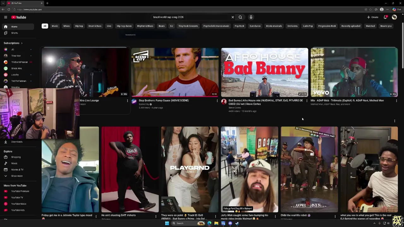Viewport: 404px width, 227px height.
Task: Start voice search with microphone
Action: coord(251,17)
